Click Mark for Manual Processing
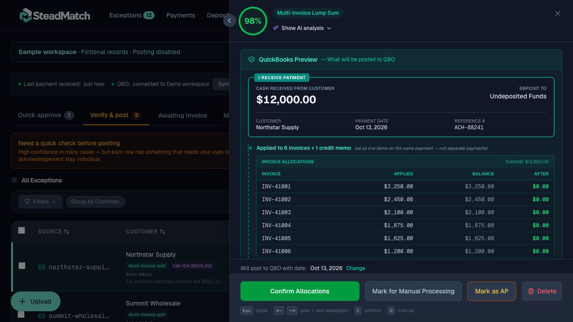 [x=413, y=291]
